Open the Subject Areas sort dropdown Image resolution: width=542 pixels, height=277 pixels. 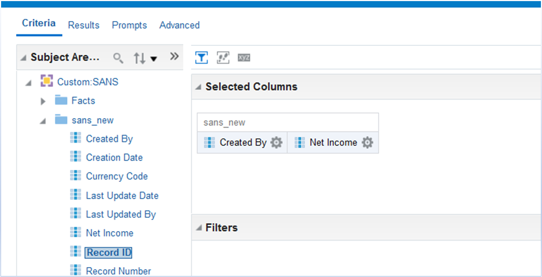(146, 58)
